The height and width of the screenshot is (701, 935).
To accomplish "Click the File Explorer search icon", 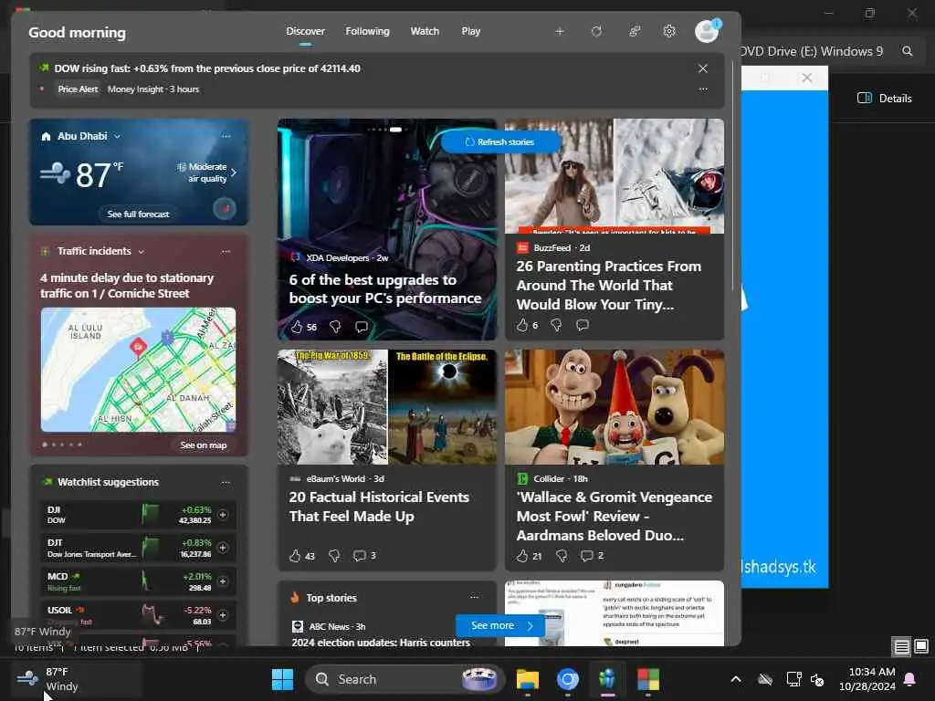I will pos(907,51).
